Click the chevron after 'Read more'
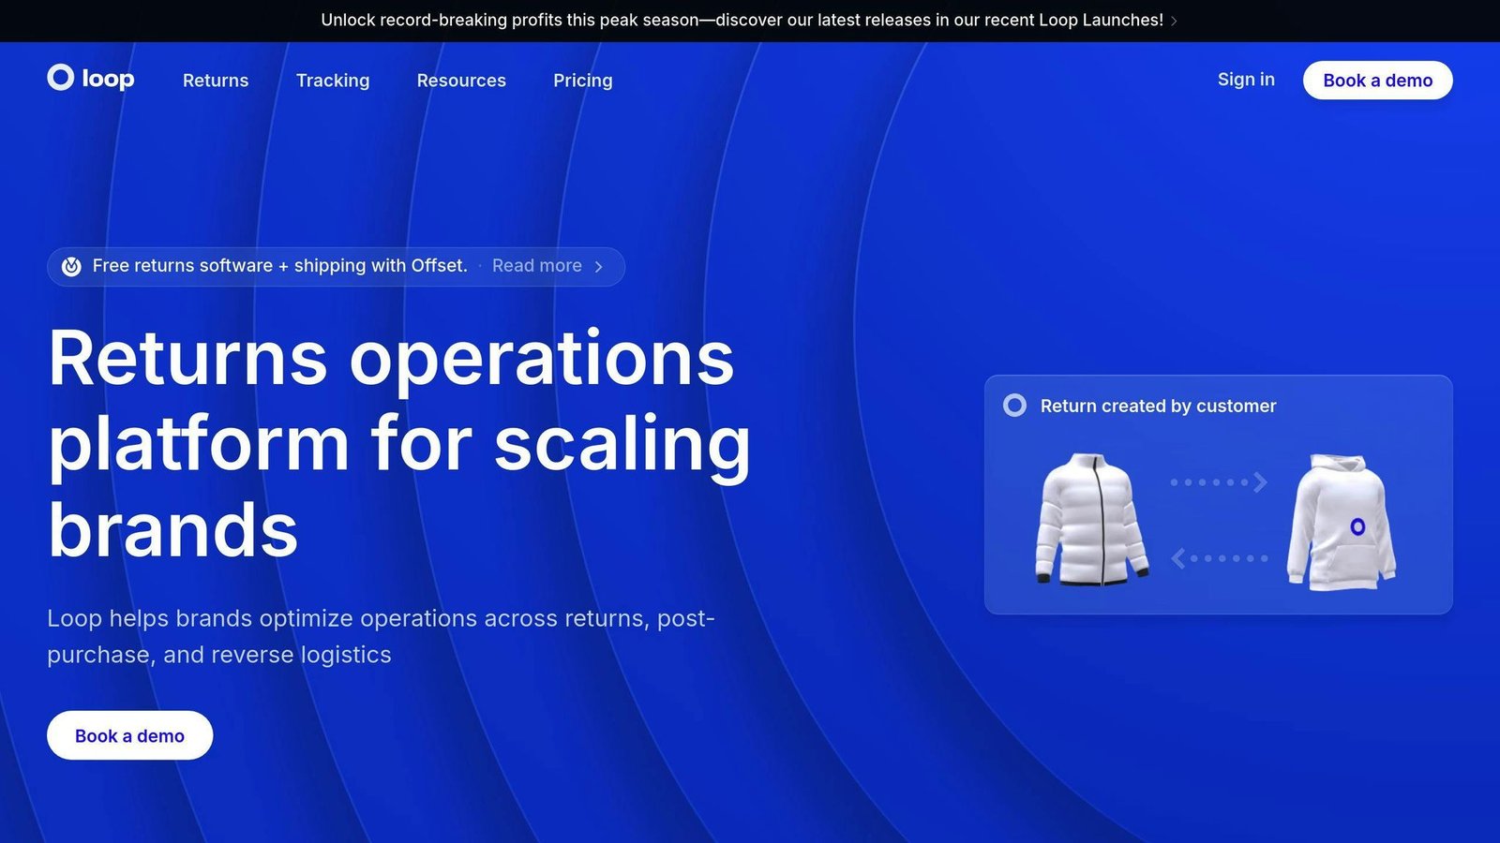1500x843 pixels. (x=598, y=267)
